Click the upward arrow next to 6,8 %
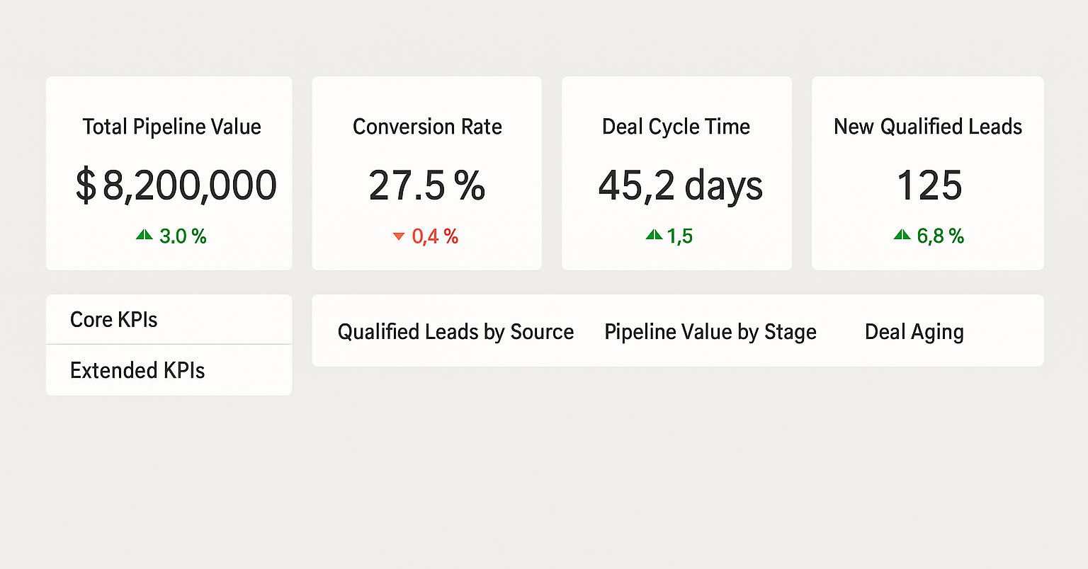 [901, 235]
